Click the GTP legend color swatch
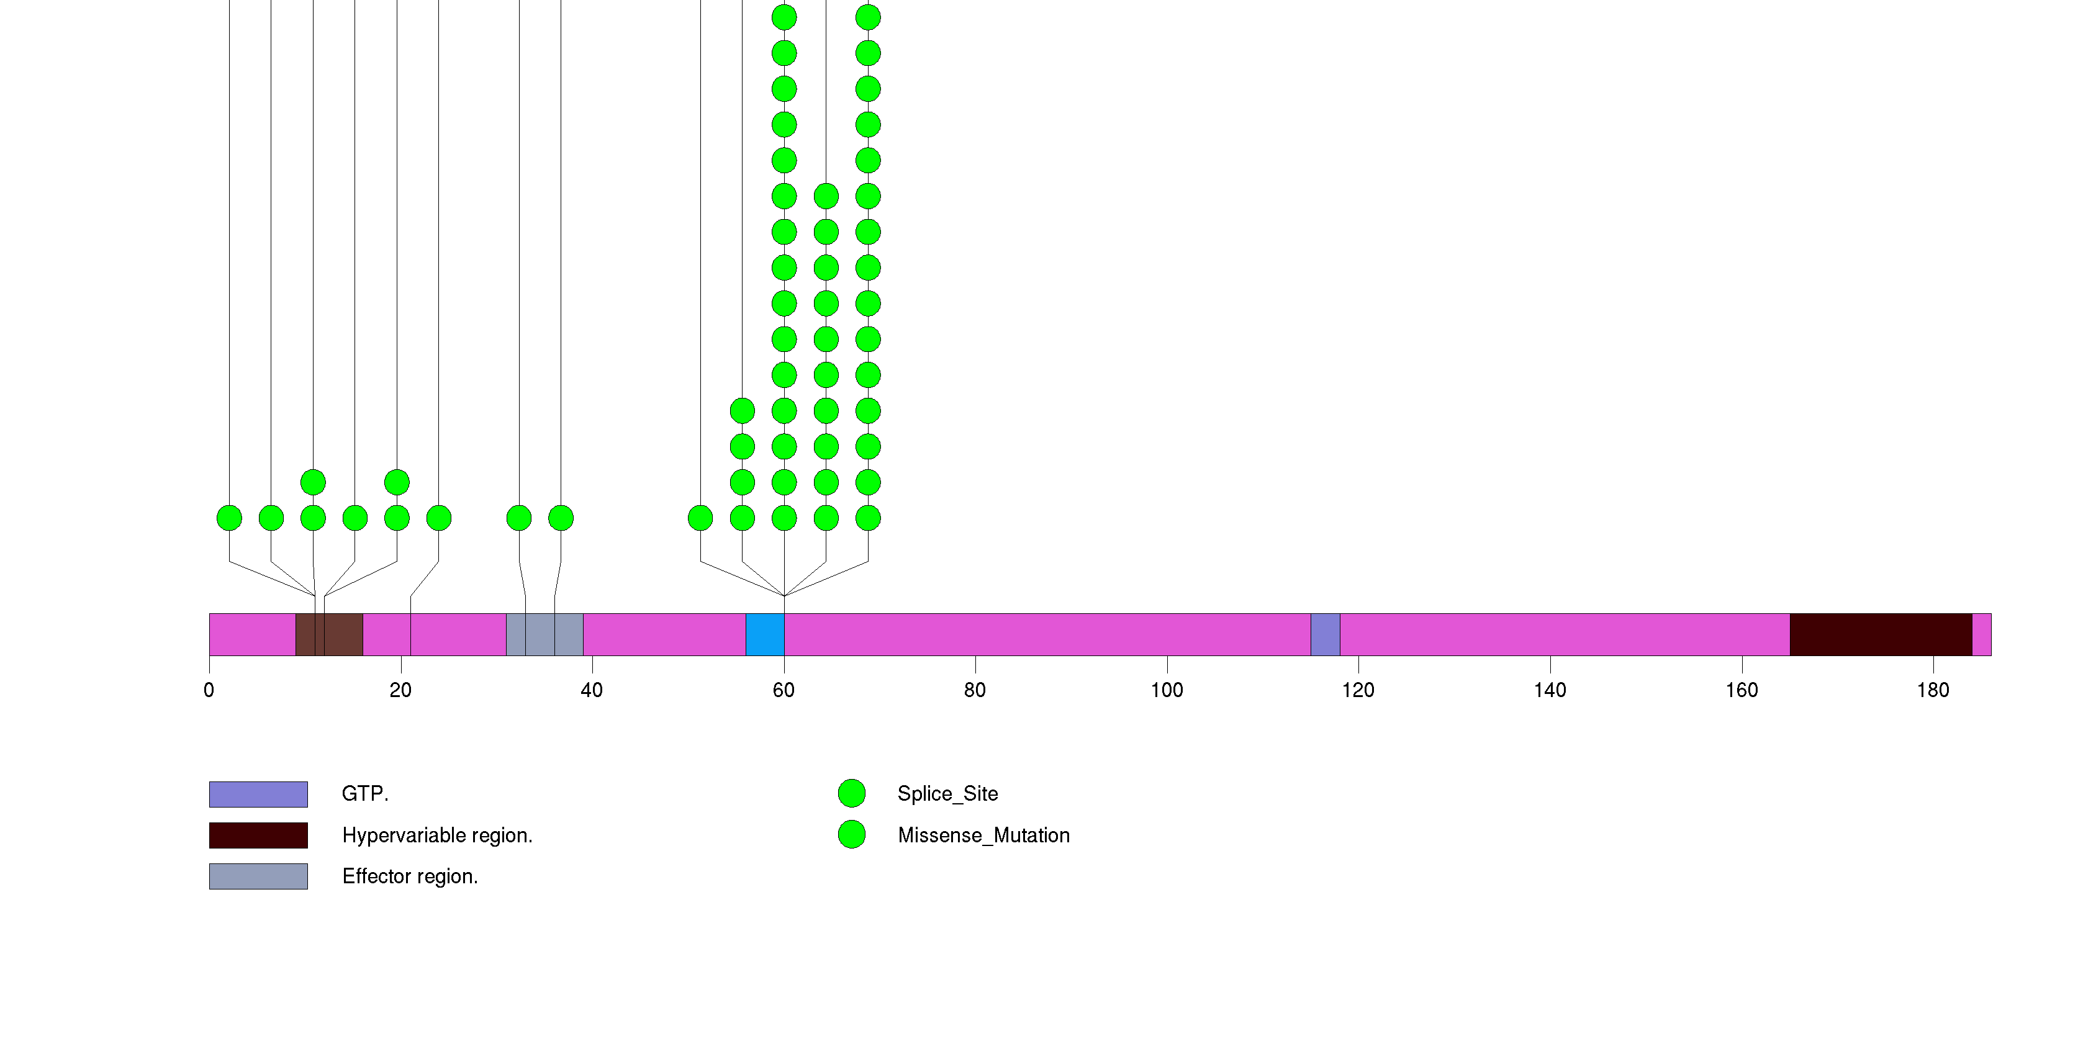The width and height of the screenshot is (2096, 1049). click(x=258, y=794)
